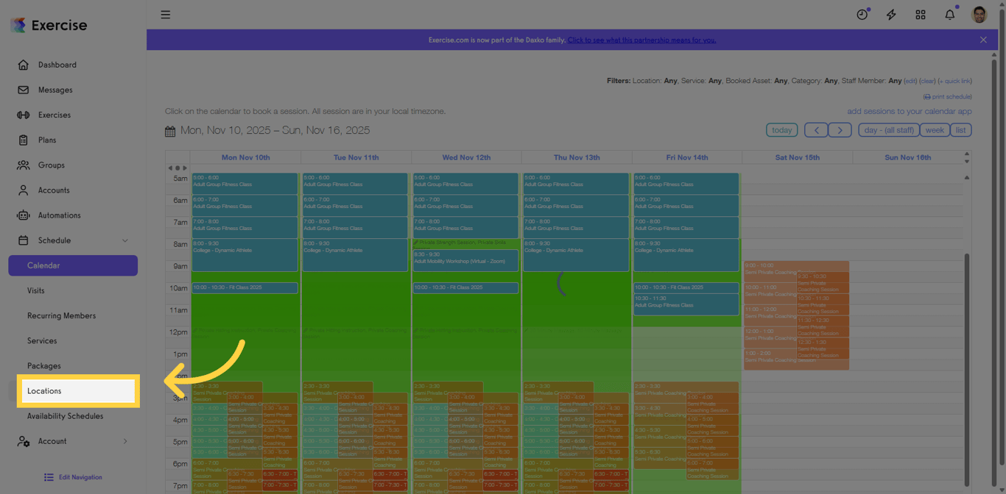Click the + quick link link

(x=954, y=81)
